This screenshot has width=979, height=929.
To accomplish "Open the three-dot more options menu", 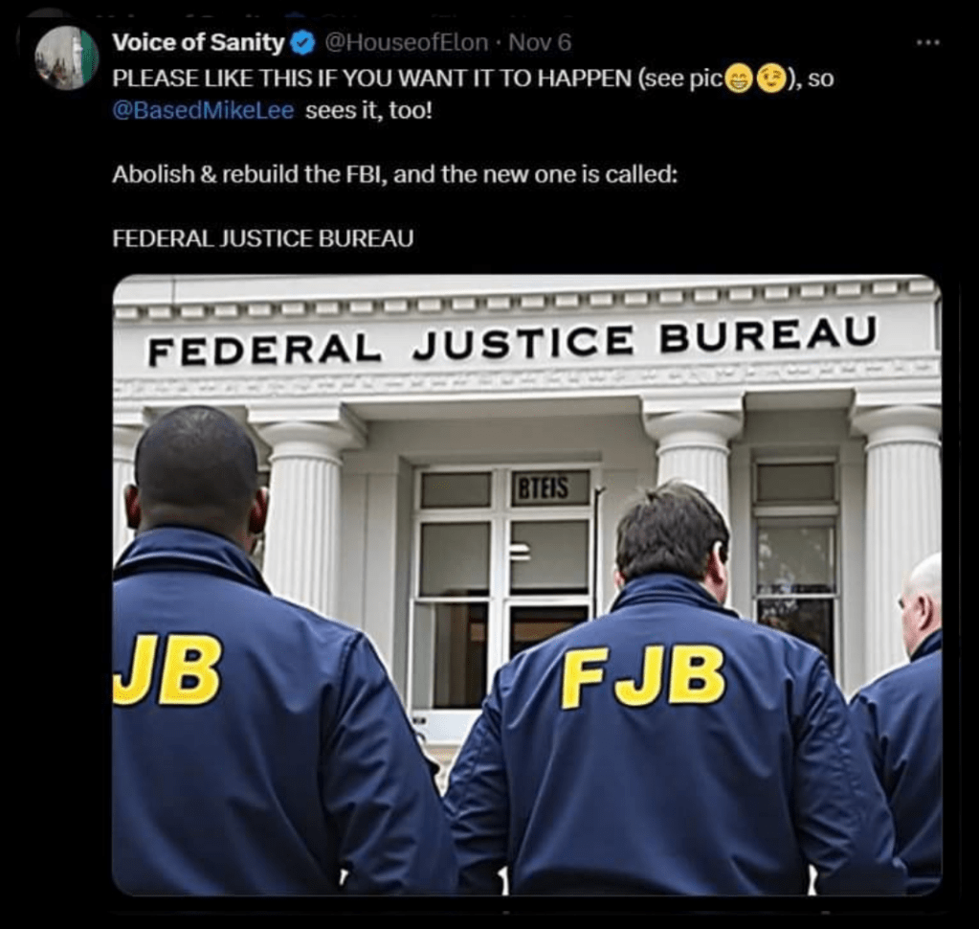I will click(928, 42).
